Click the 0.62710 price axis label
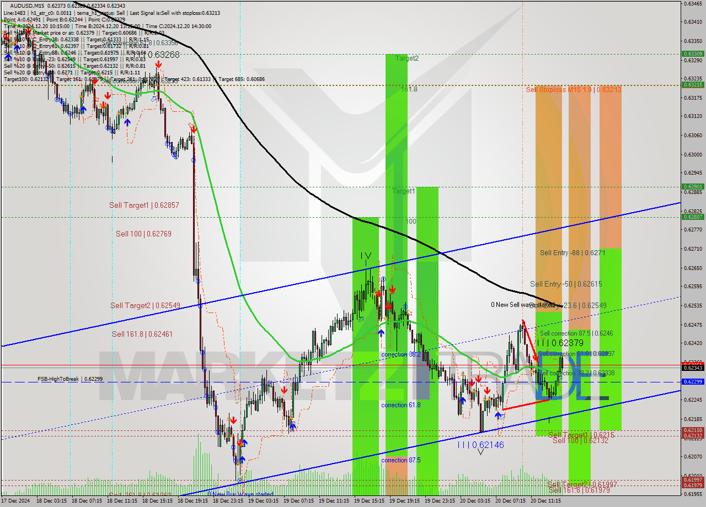Screen dimensions: 706x507 pos(693,249)
